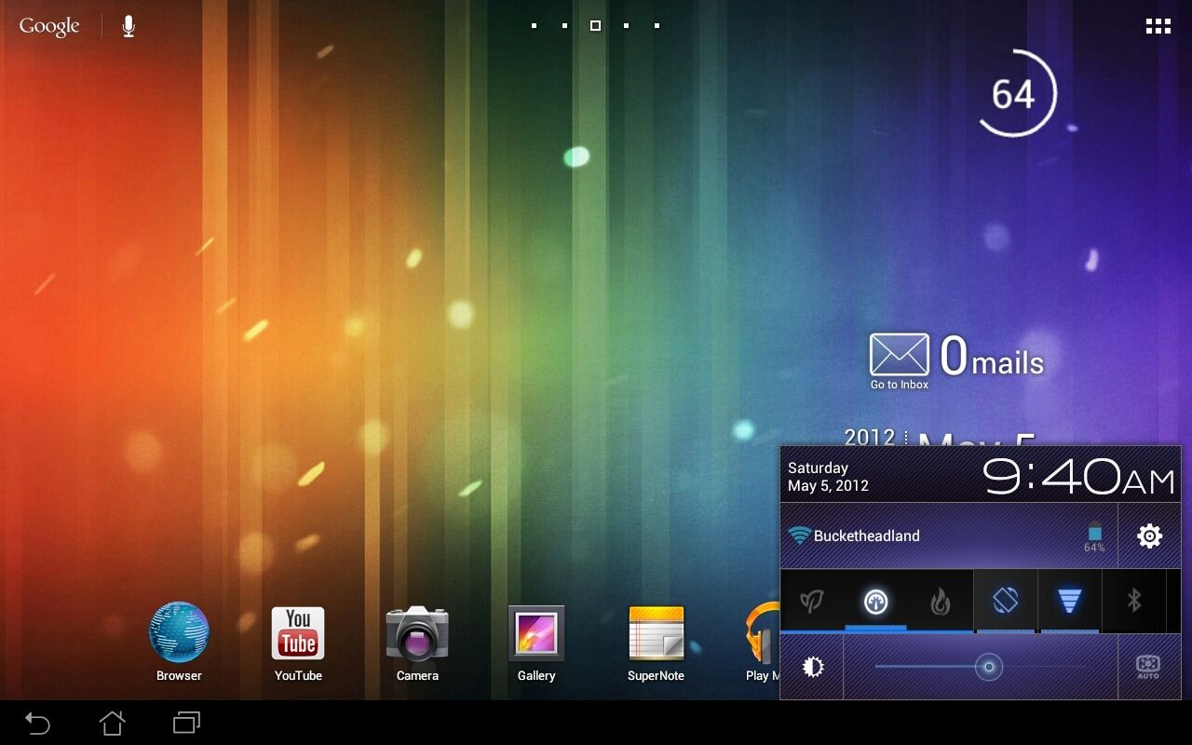The image size is (1192, 745).
Task: Toggle auto-rotate screen
Action: pos(1006,601)
